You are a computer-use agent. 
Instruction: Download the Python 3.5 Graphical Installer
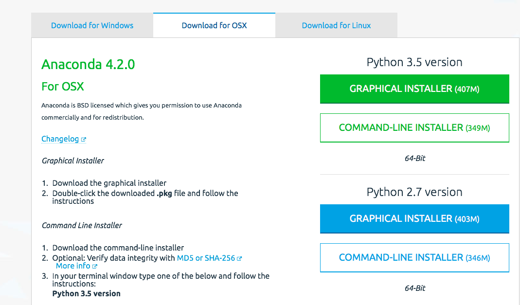click(x=414, y=89)
